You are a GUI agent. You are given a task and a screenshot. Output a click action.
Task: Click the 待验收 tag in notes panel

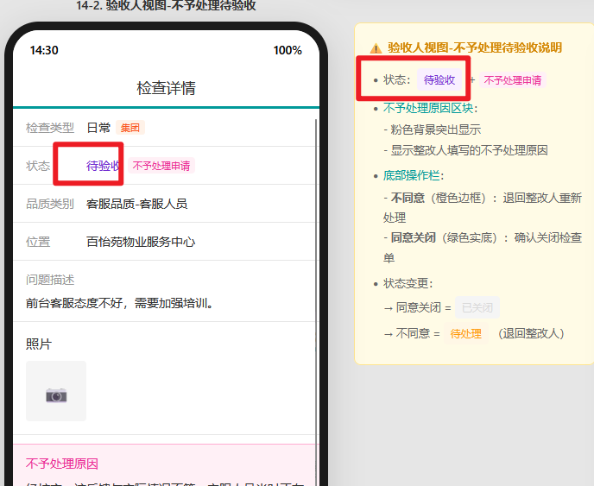point(439,80)
